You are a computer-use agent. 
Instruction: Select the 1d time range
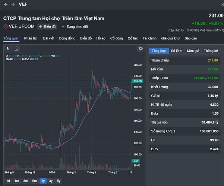click(8, 181)
